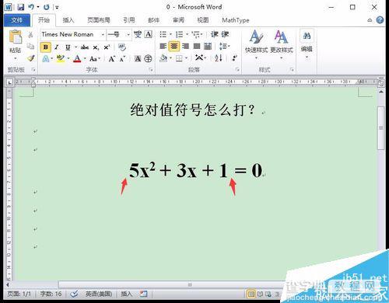Viewport: 389px width, 303px height.
Task: Toggle Underline formatting button
Action: 68,47
